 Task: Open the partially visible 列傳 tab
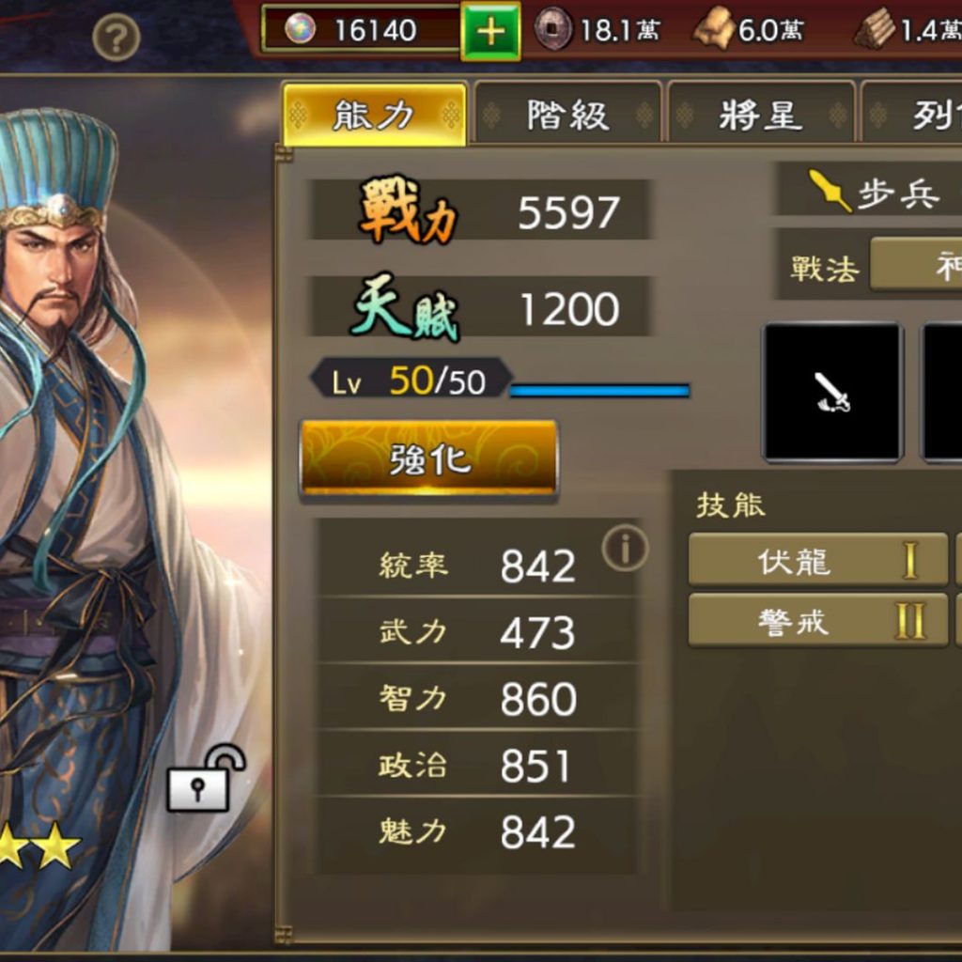[x=911, y=114]
